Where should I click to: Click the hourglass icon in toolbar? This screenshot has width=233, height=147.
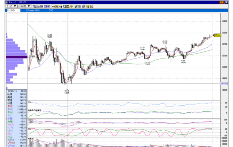[91, 6]
